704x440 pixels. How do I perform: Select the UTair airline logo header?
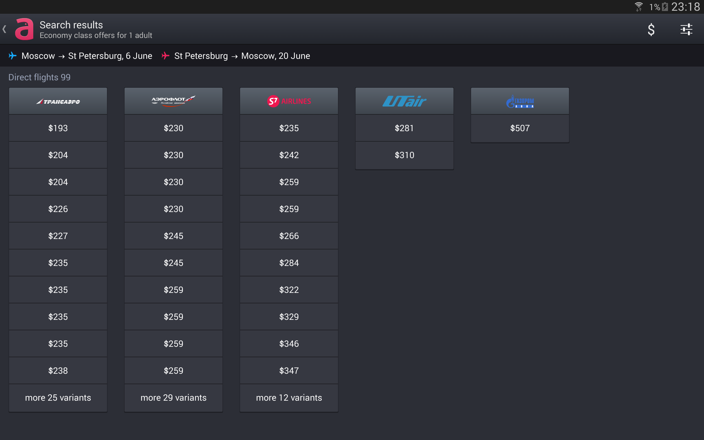[x=404, y=101]
